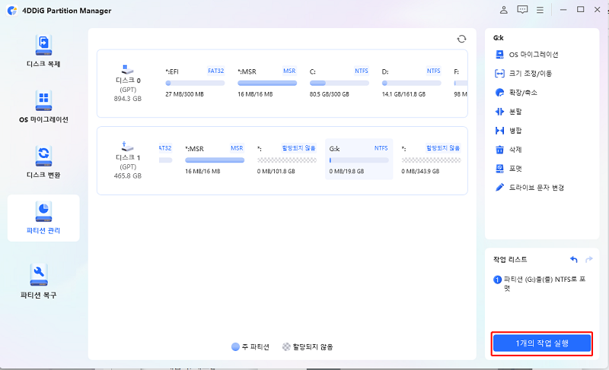The width and height of the screenshot is (609, 370).
Task: Click the G:k panel heading
Action: click(499, 38)
